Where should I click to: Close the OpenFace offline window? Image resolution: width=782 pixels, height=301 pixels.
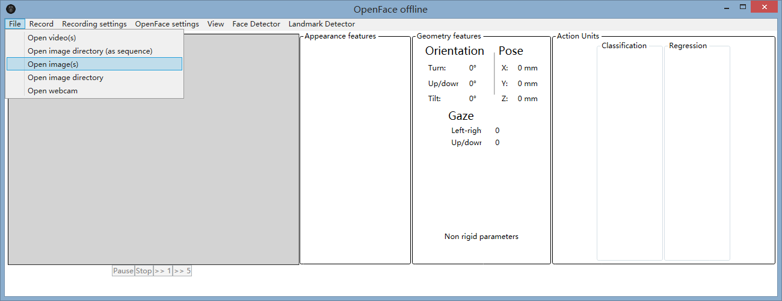(x=764, y=7)
